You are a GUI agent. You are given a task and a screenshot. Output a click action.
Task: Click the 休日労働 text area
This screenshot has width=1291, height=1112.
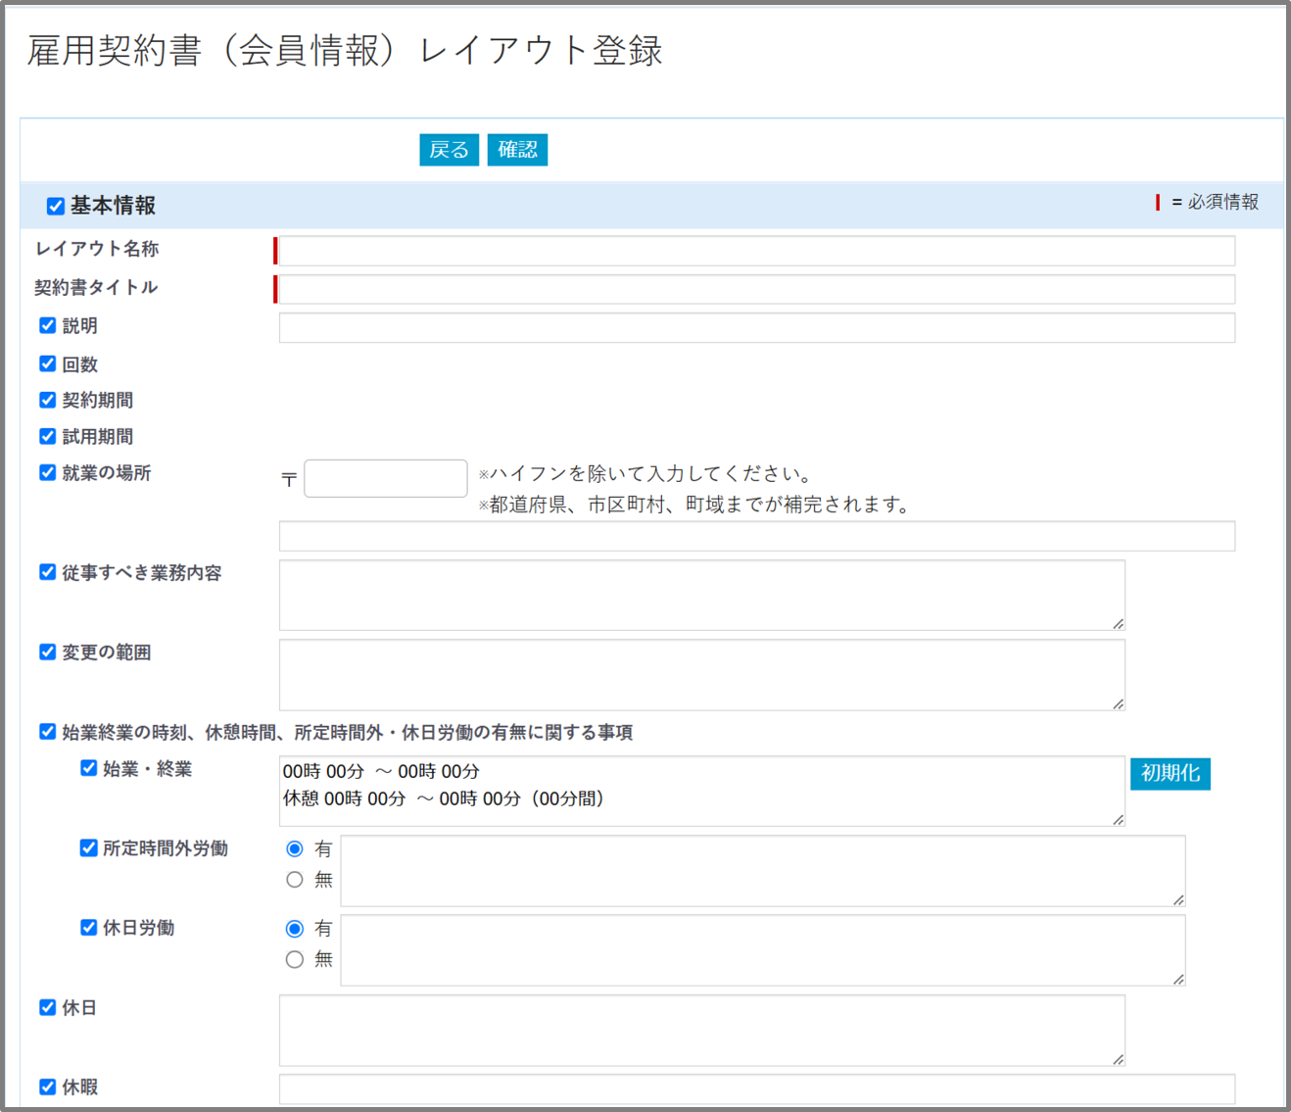763,950
